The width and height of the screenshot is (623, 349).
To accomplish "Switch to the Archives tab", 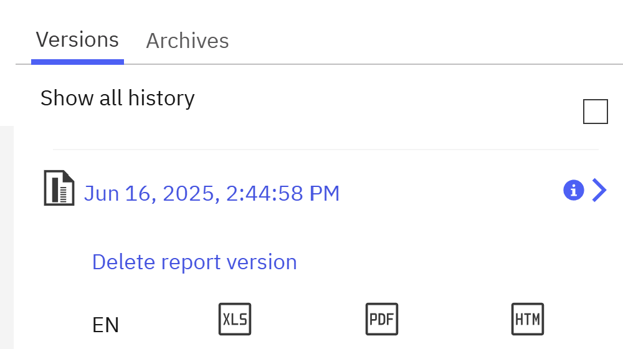I will pos(188,41).
